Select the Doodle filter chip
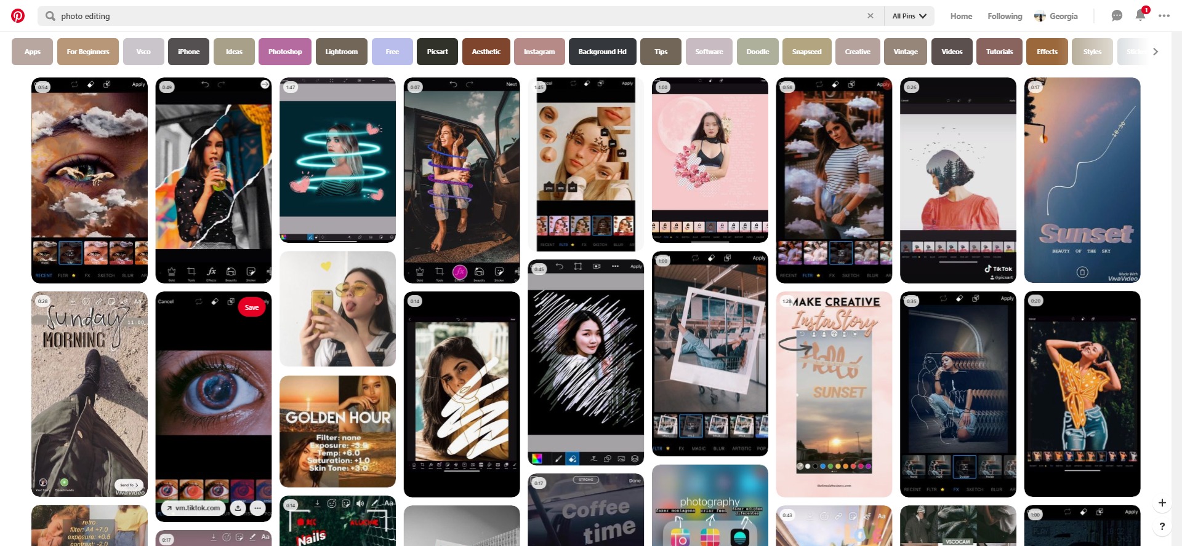 pos(758,52)
